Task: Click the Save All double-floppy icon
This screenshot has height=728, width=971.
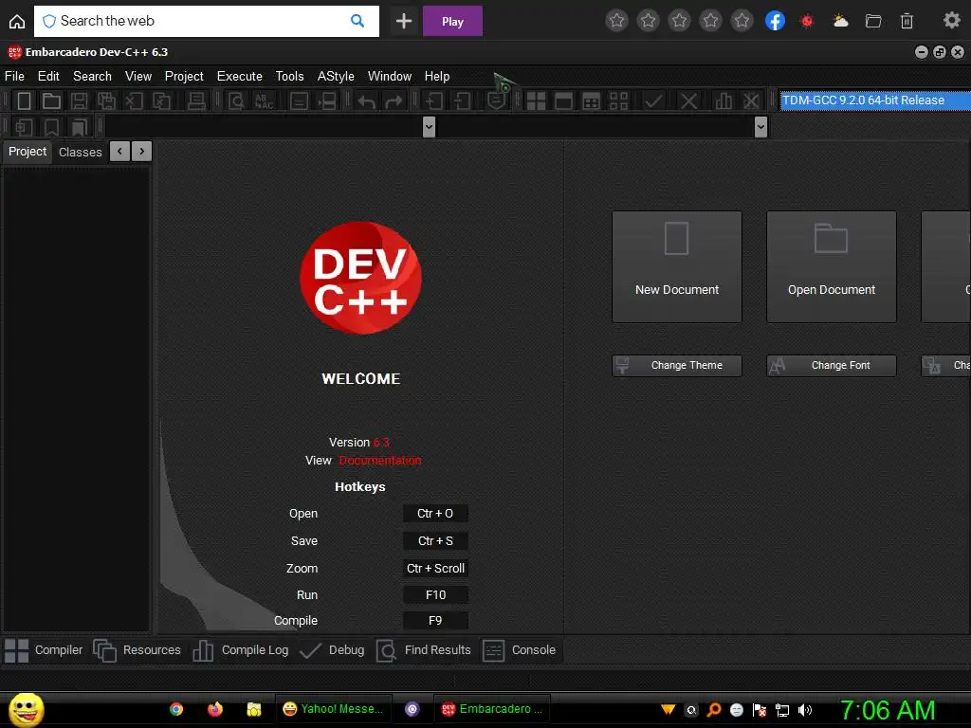Action: (106, 100)
